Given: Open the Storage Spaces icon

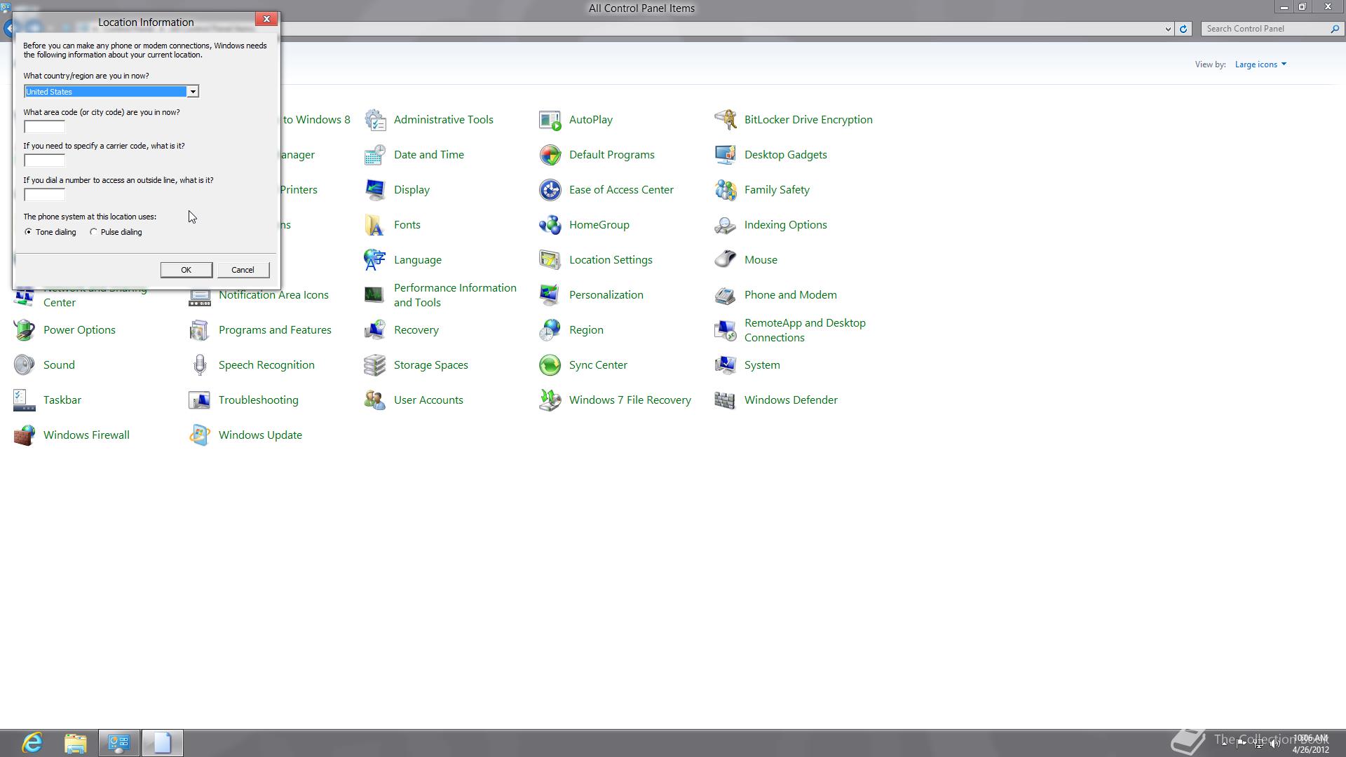Looking at the screenshot, I should click(375, 365).
